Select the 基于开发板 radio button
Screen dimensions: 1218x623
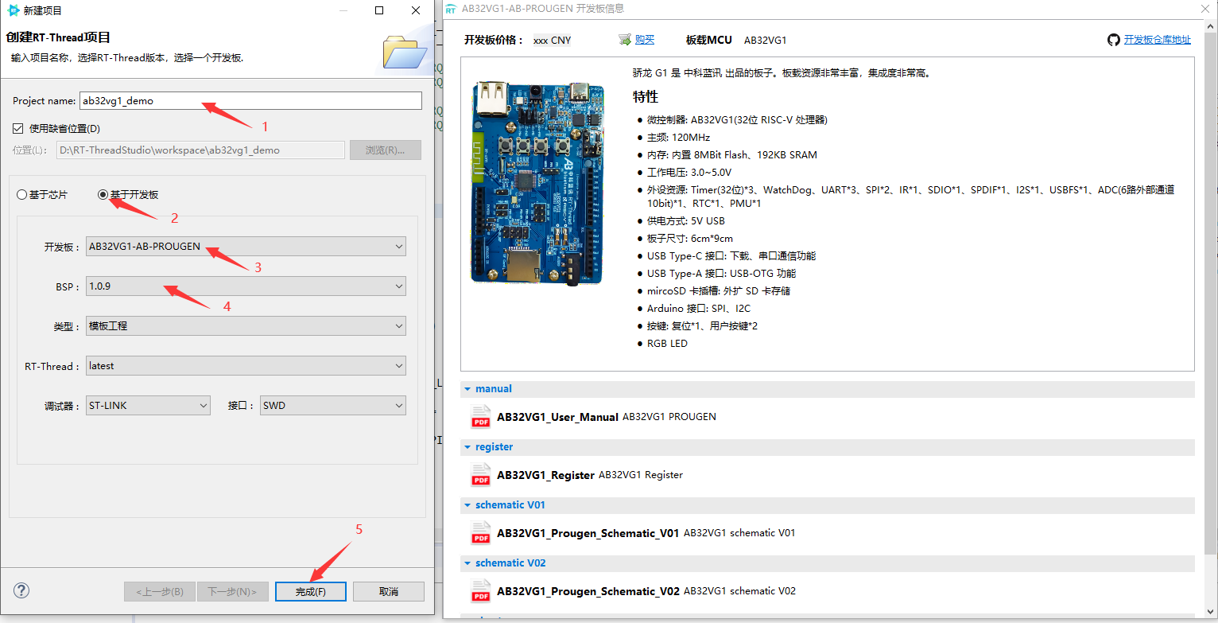tap(103, 195)
